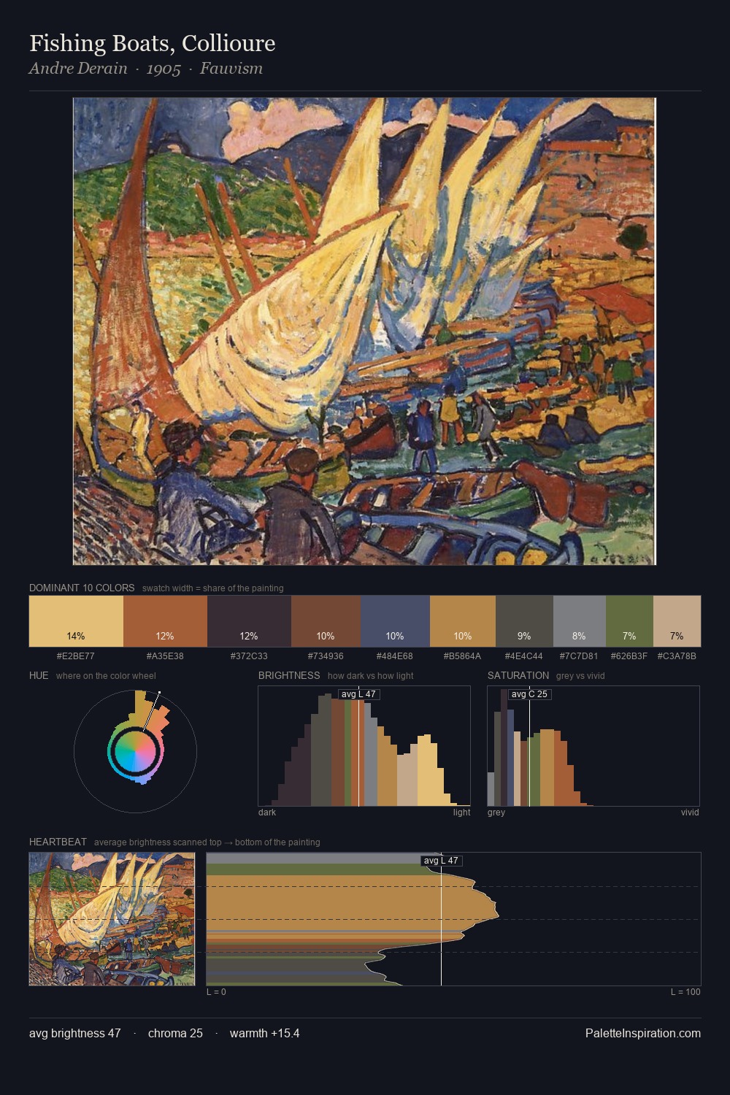Click the 'vivid' axis label under saturation
This screenshot has height=1095, width=730.
point(690,812)
